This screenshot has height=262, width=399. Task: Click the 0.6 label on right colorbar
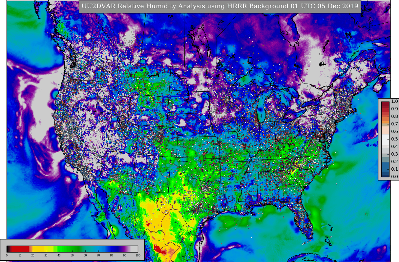point(394,132)
